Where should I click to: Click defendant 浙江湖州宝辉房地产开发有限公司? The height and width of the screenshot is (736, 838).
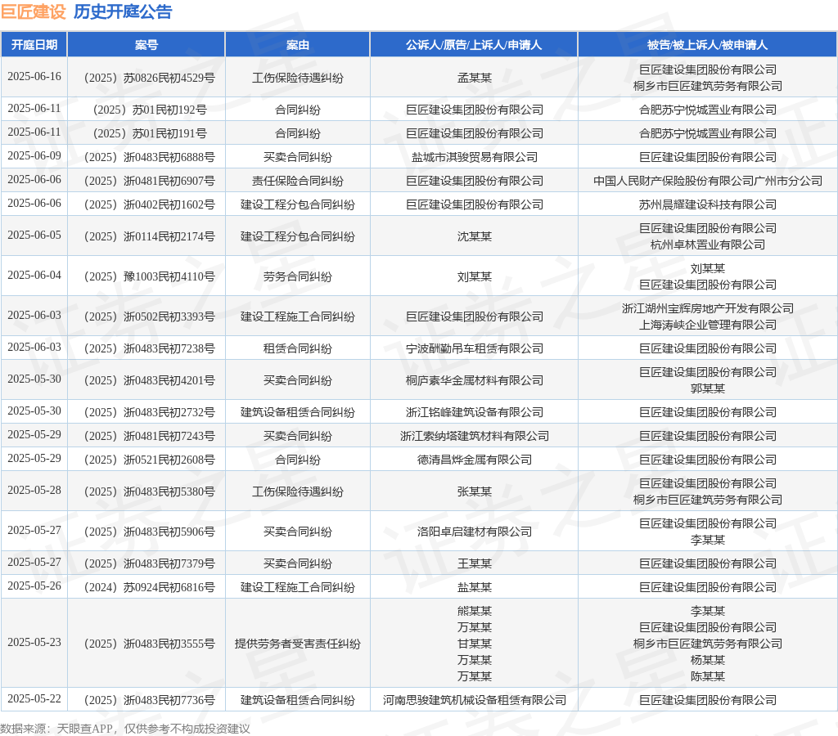708,309
